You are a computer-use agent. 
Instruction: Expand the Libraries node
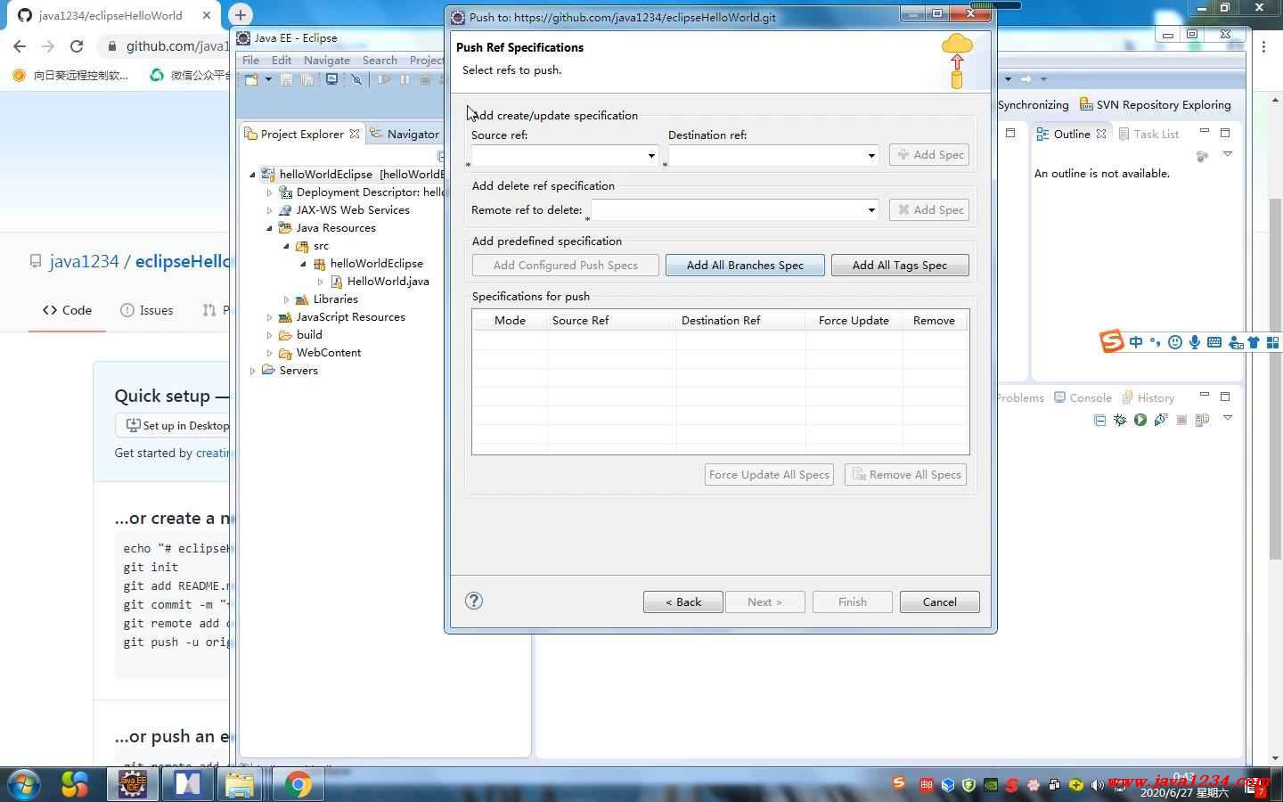pyautogui.click(x=287, y=299)
